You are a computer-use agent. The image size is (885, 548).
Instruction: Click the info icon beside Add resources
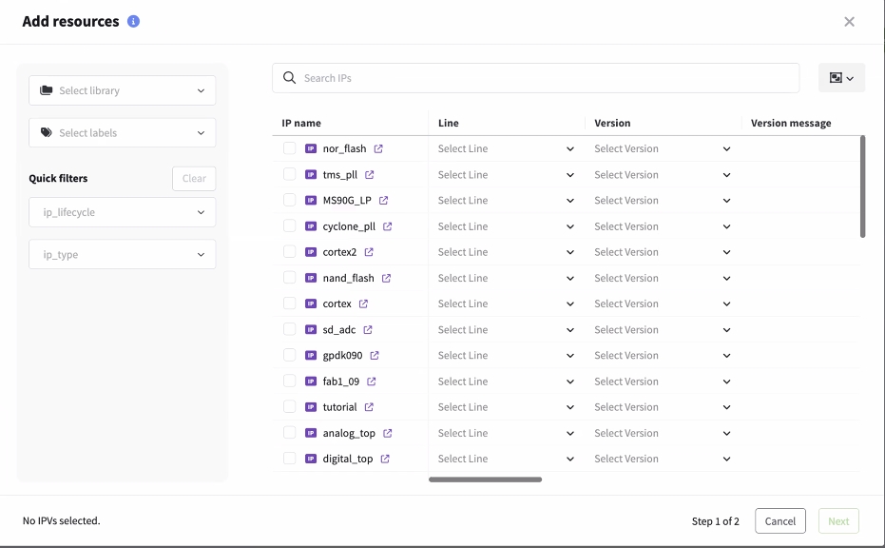pos(133,21)
